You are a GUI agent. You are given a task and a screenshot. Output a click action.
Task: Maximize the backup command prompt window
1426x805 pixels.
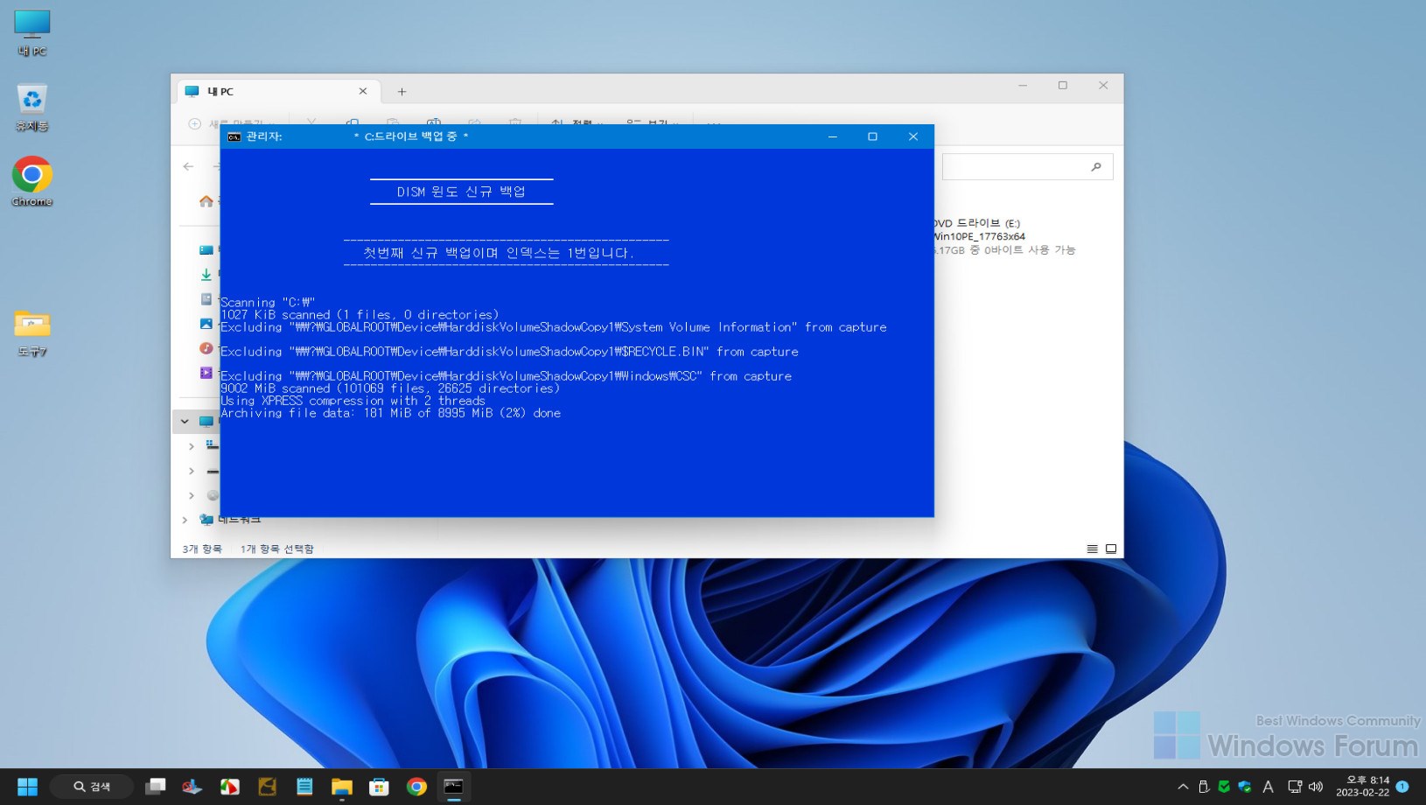872,136
